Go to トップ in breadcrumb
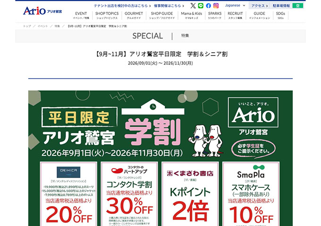 (x=27, y=26)
